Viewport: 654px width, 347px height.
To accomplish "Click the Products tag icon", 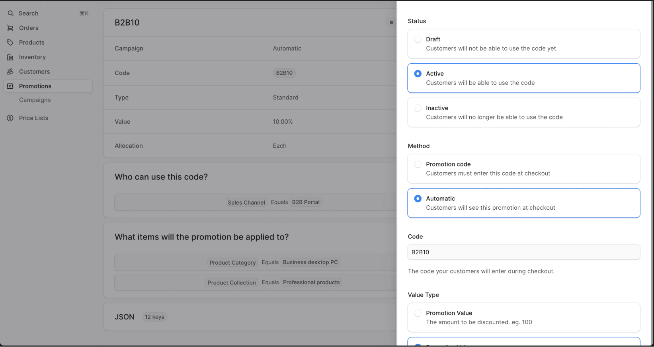I will [10, 43].
